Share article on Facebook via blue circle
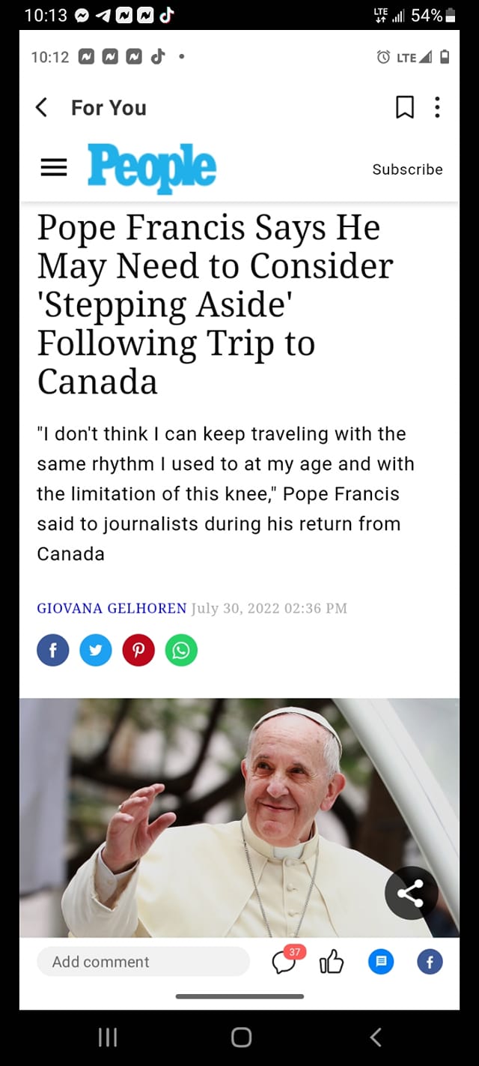The image size is (479, 1066). pyautogui.click(x=53, y=650)
